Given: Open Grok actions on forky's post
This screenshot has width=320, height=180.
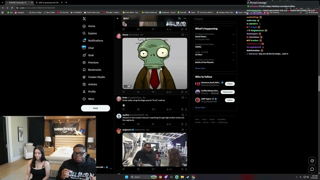Looking at the screenshot, I should point(182,97).
